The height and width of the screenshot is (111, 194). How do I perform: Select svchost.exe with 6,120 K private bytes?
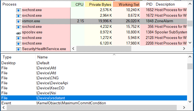pos(94,43)
